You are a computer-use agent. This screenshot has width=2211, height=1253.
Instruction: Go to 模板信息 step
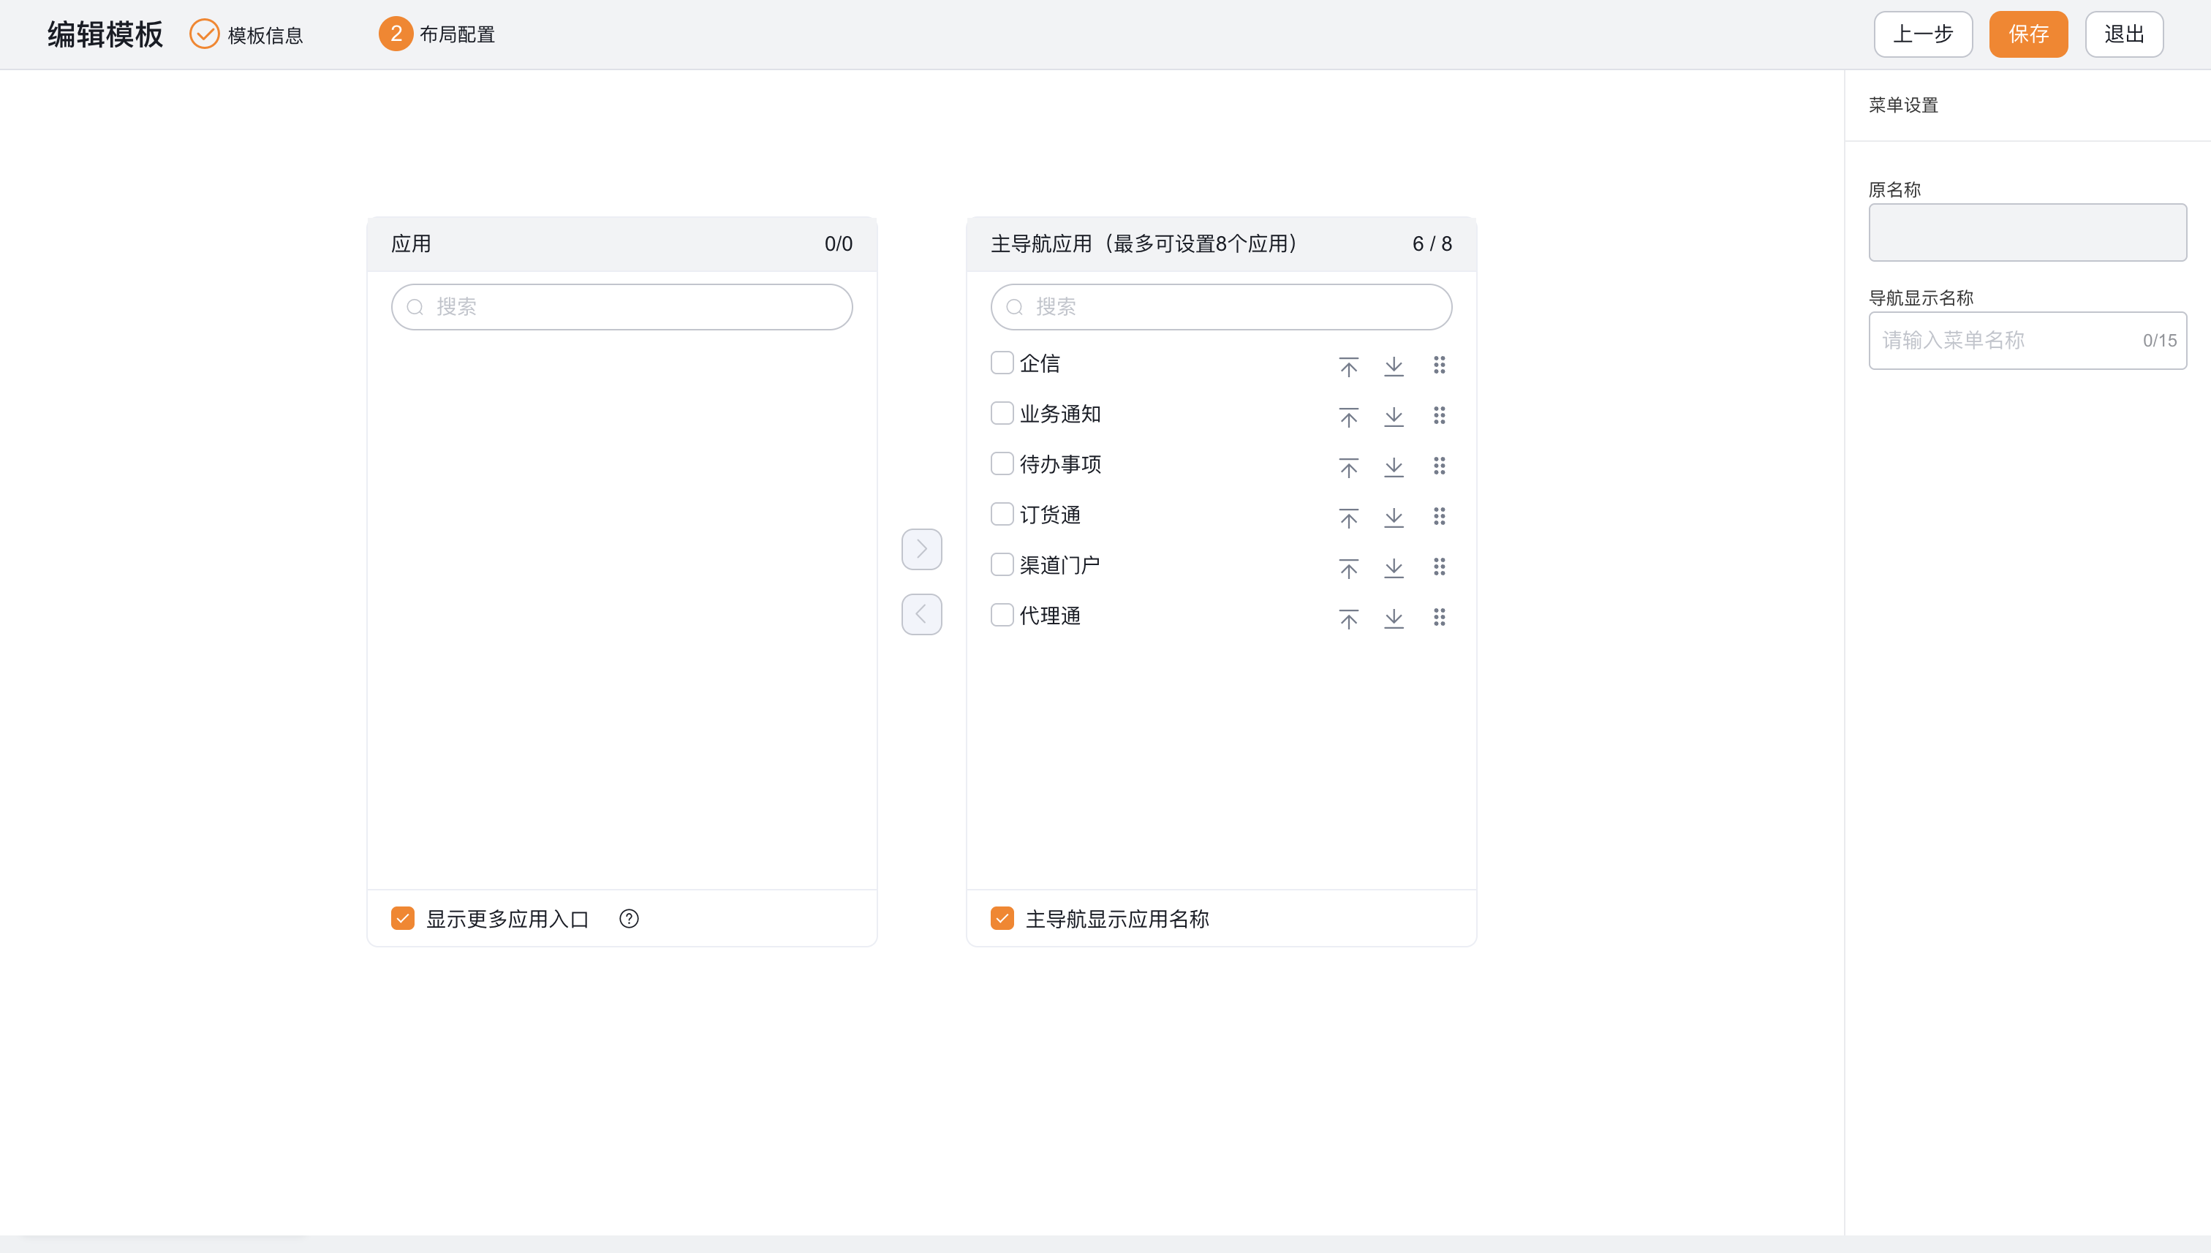click(x=247, y=34)
